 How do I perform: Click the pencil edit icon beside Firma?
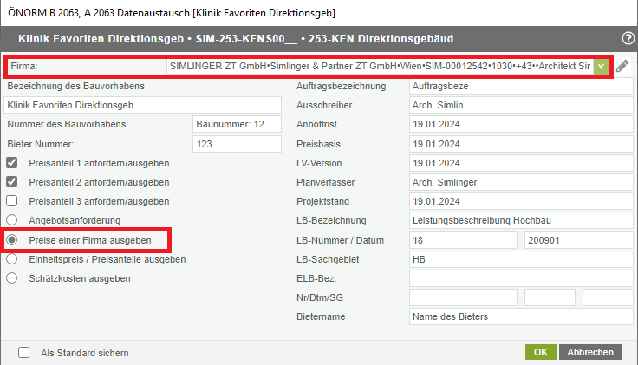point(622,67)
